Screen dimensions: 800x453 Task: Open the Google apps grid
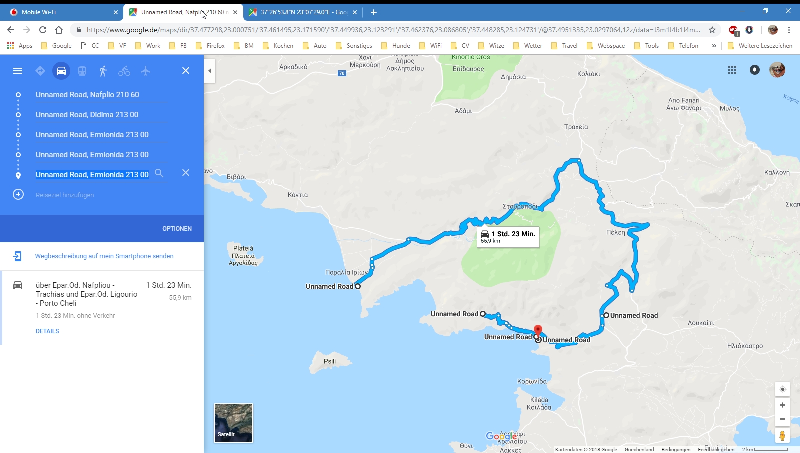pyautogui.click(x=732, y=70)
